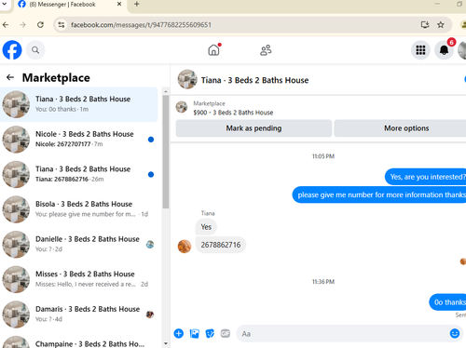Click the install app icon in address bar
Viewport: 466px width, 348px height.
click(x=425, y=24)
